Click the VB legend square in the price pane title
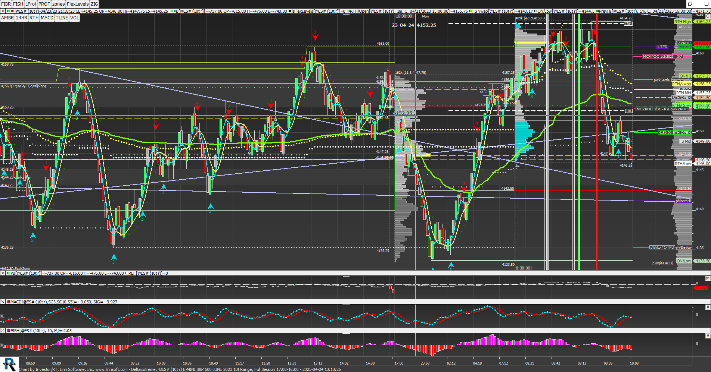This screenshot has width=711, height=372. pos(172,11)
